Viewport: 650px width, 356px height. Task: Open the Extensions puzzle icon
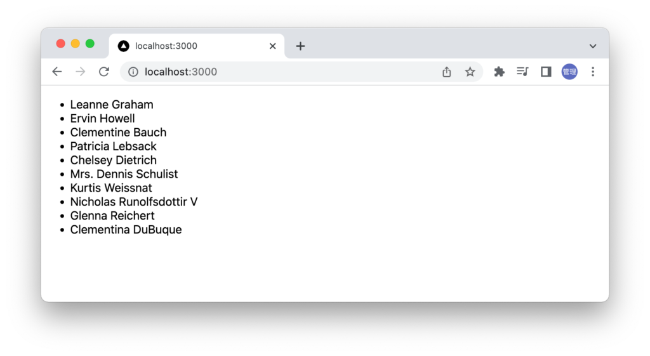pos(500,72)
